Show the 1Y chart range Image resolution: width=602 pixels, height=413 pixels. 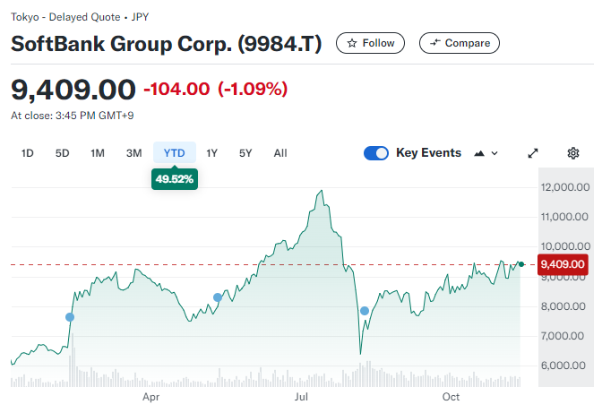211,153
